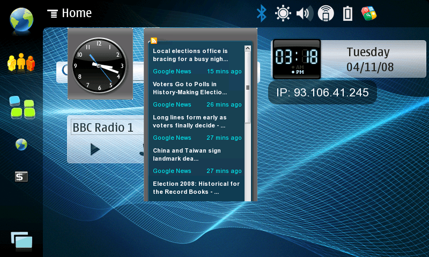Click the Bluetooth status icon
429x257 pixels.
(261, 13)
